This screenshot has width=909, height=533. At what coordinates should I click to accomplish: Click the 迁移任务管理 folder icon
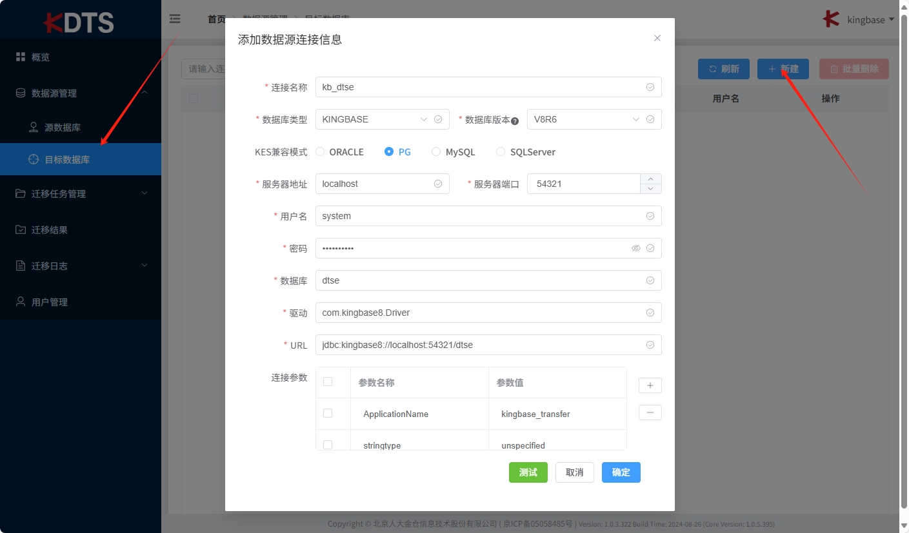coord(21,193)
